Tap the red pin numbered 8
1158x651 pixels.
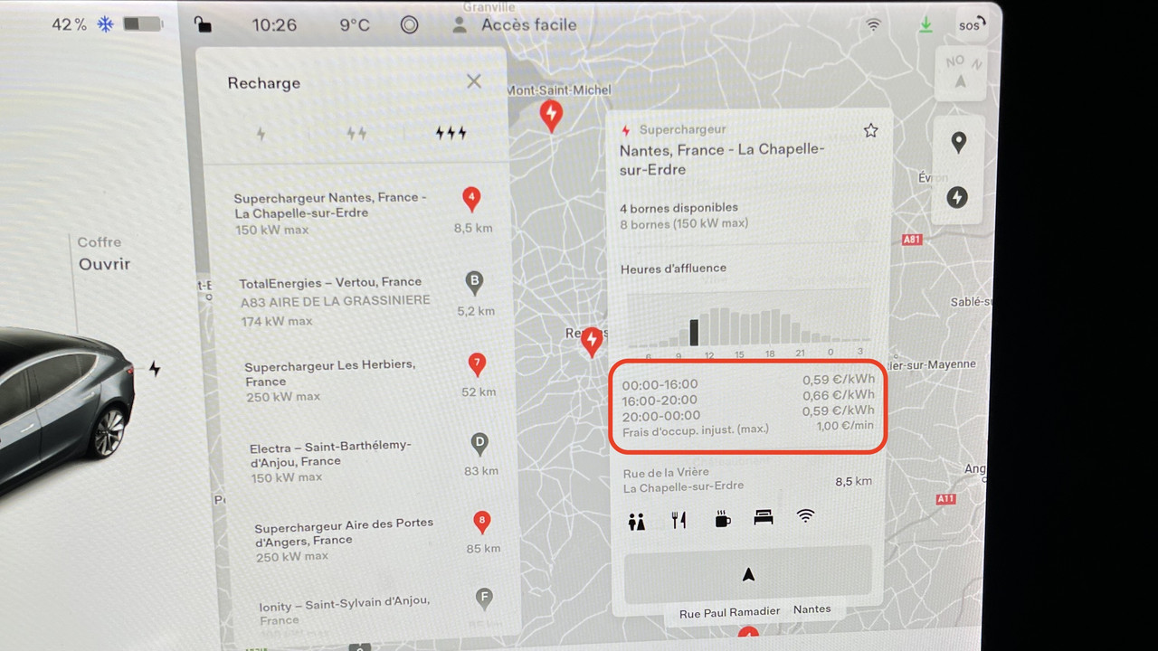(x=482, y=522)
